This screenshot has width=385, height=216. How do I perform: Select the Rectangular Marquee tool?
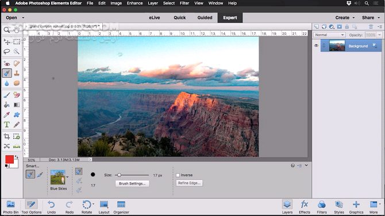(17, 42)
